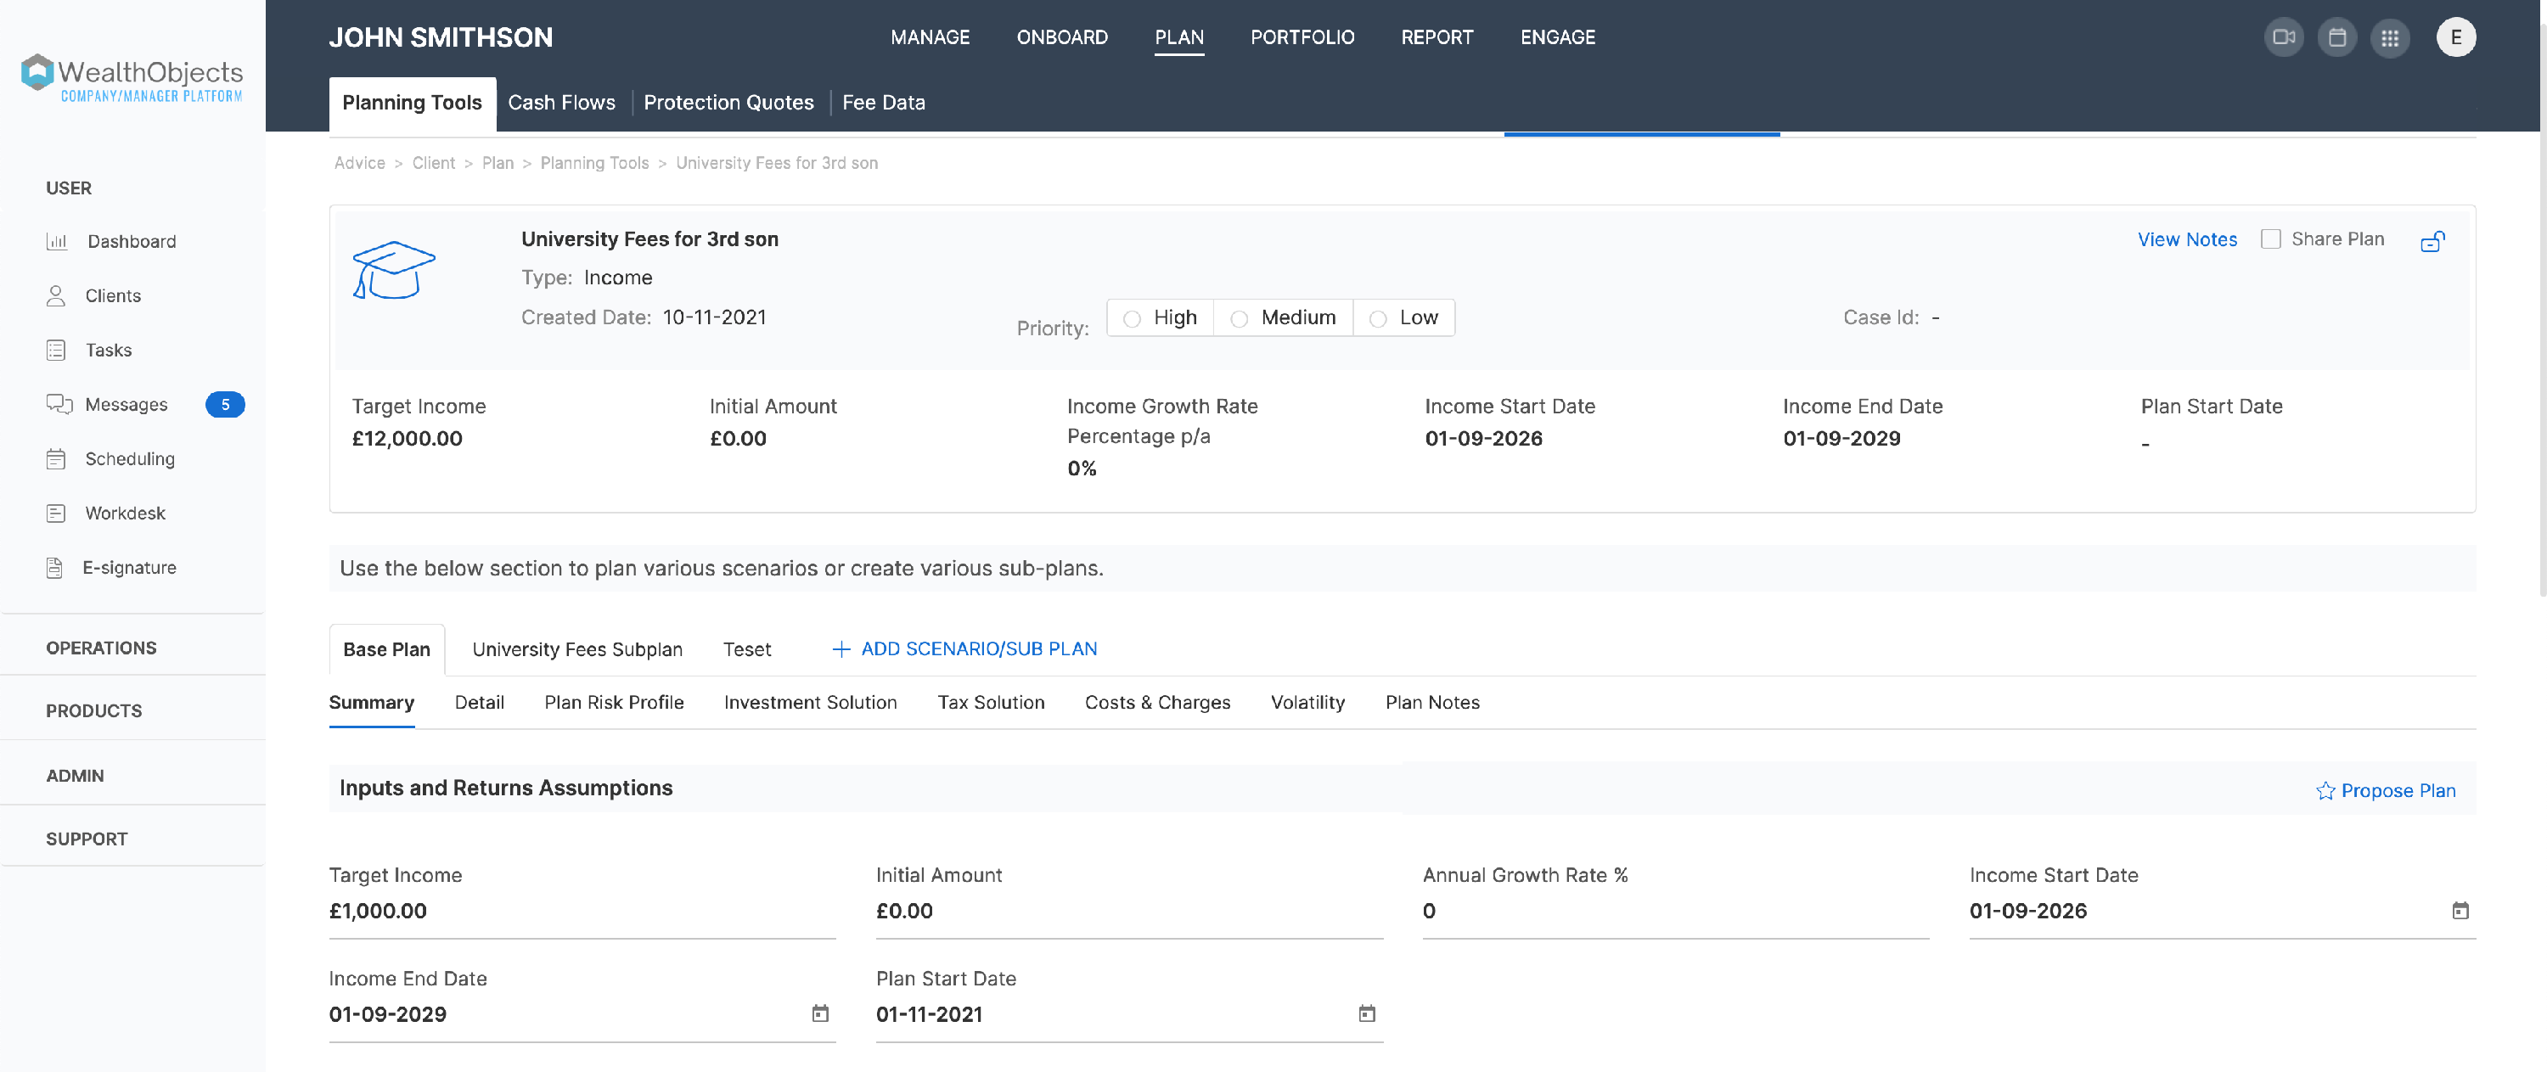This screenshot has height=1072, width=2547.
Task: Switch to Protection Quotes tab
Action: tap(728, 103)
